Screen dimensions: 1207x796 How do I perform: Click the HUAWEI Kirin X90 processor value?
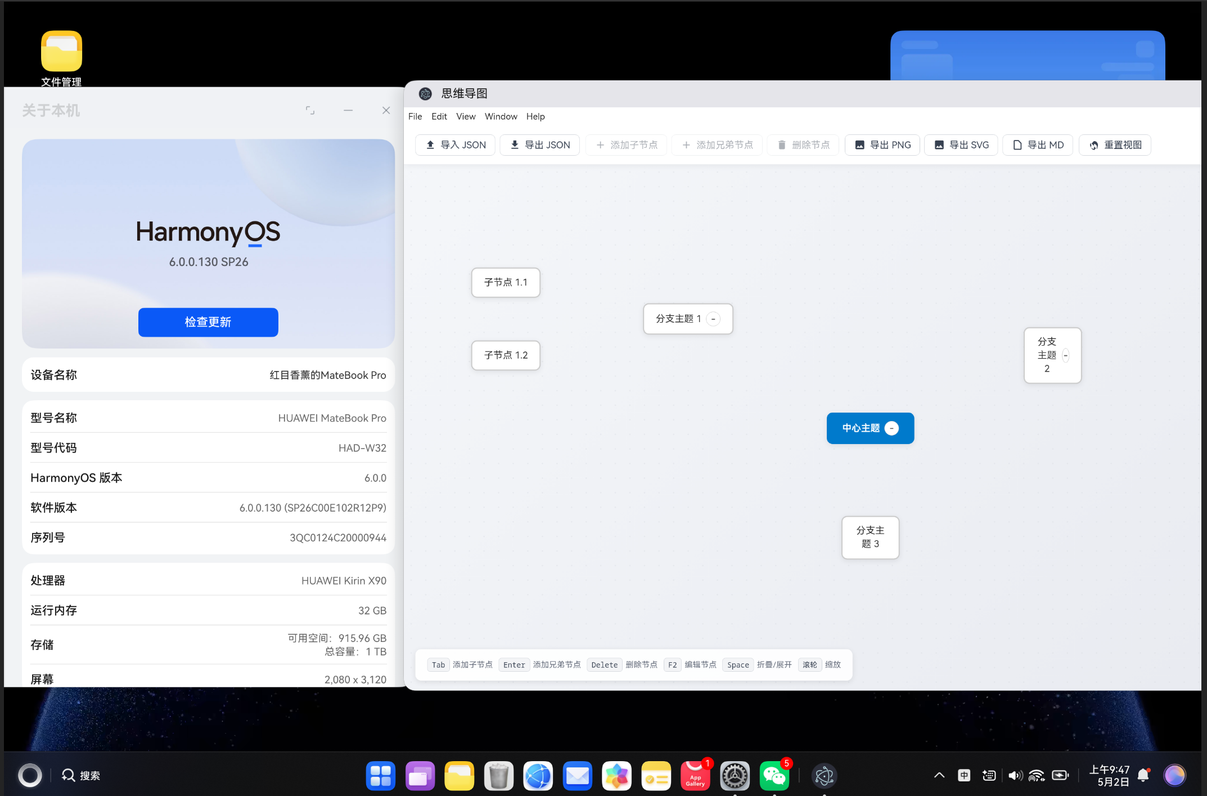click(x=344, y=581)
